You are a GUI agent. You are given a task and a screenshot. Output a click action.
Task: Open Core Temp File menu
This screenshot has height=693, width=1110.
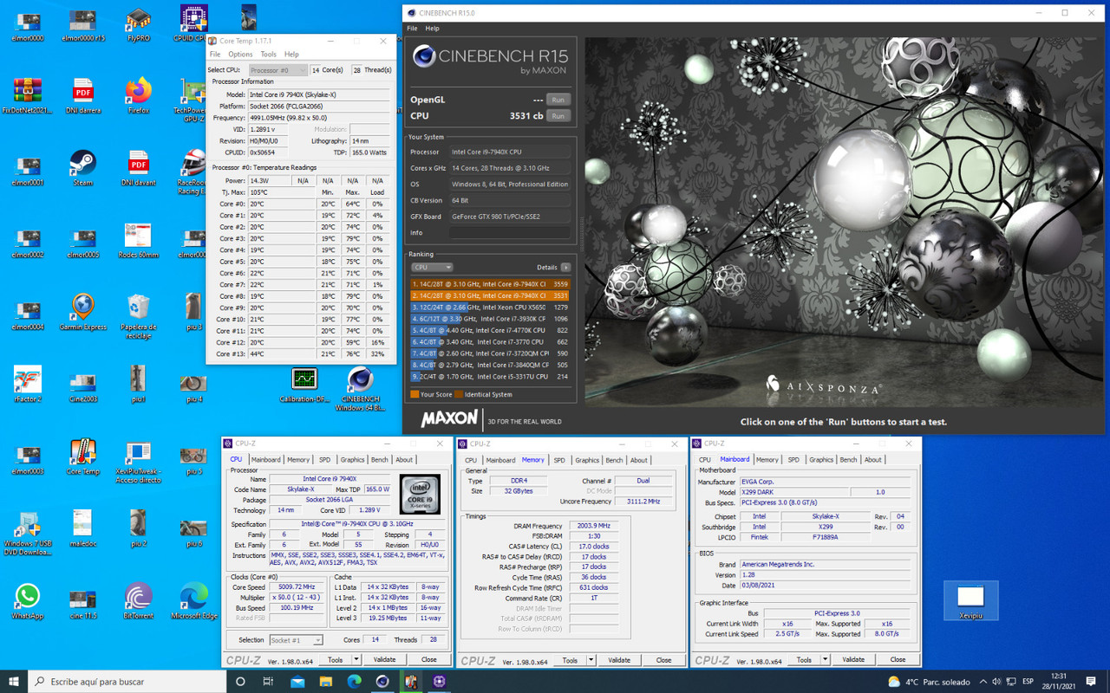(x=214, y=54)
